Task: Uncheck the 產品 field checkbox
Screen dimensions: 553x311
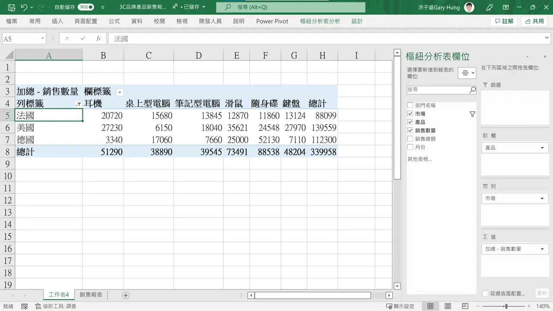Action: tap(410, 122)
